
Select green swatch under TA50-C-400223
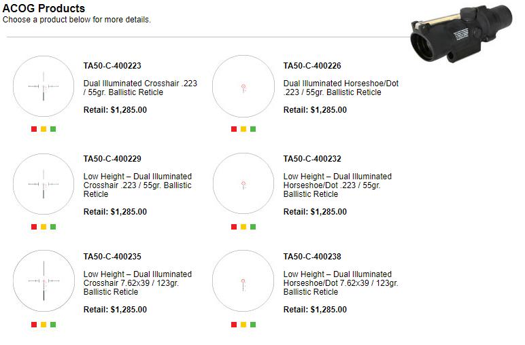(x=53, y=129)
